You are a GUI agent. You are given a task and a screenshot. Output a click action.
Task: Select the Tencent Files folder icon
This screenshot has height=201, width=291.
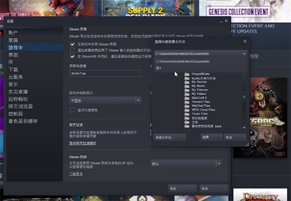[x=187, y=102]
